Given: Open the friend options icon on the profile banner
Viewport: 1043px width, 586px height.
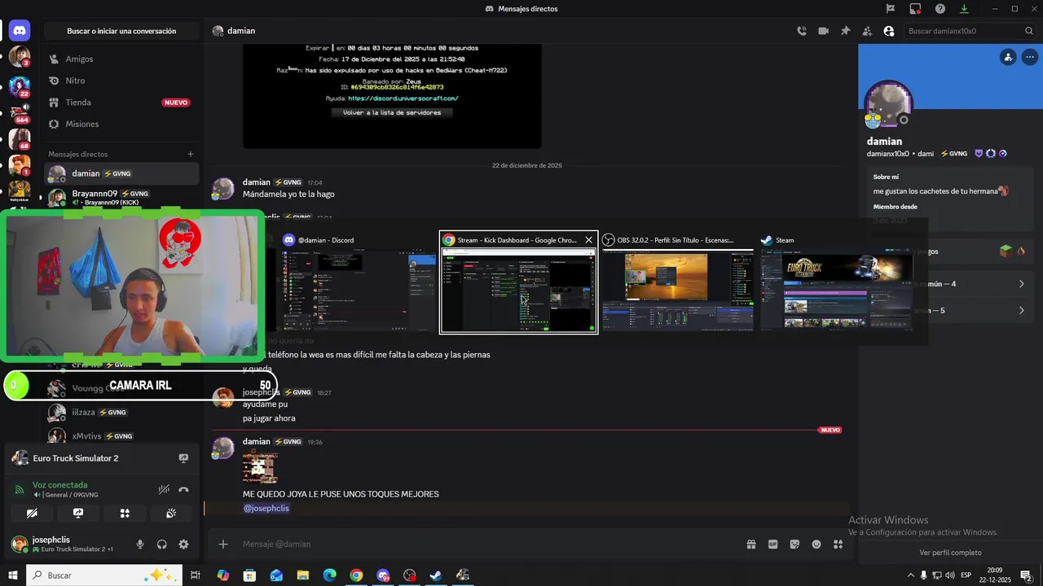Looking at the screenshot, I should 1008,57.
